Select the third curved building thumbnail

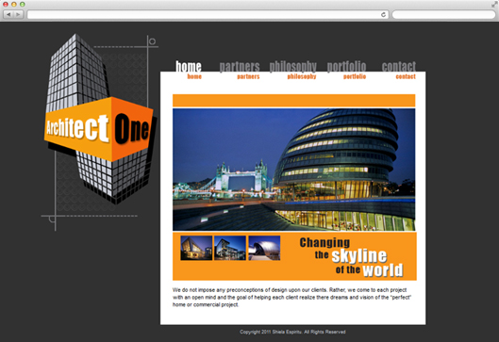coord(264,248)
